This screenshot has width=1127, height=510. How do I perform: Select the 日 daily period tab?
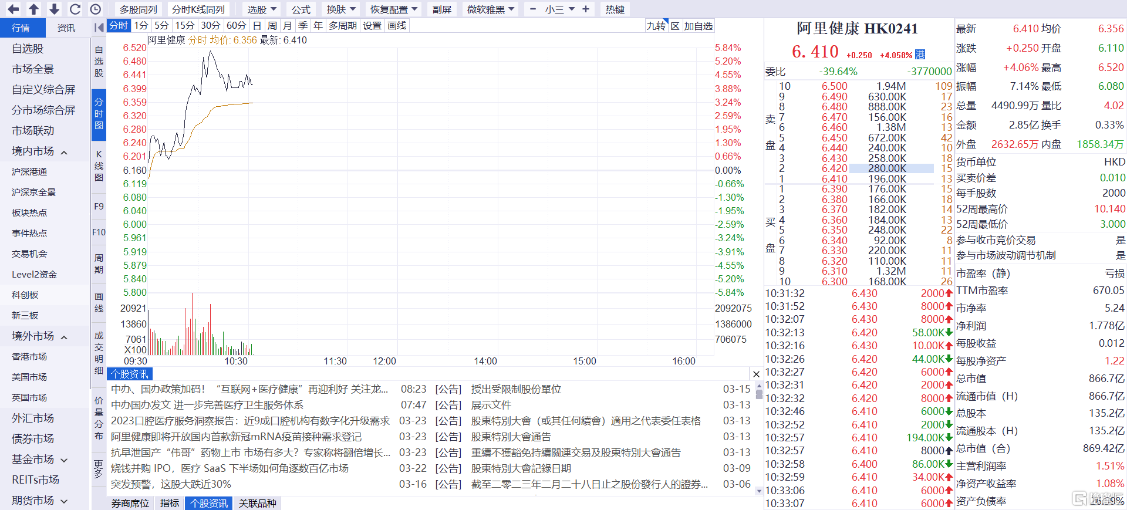coord(257,25)
